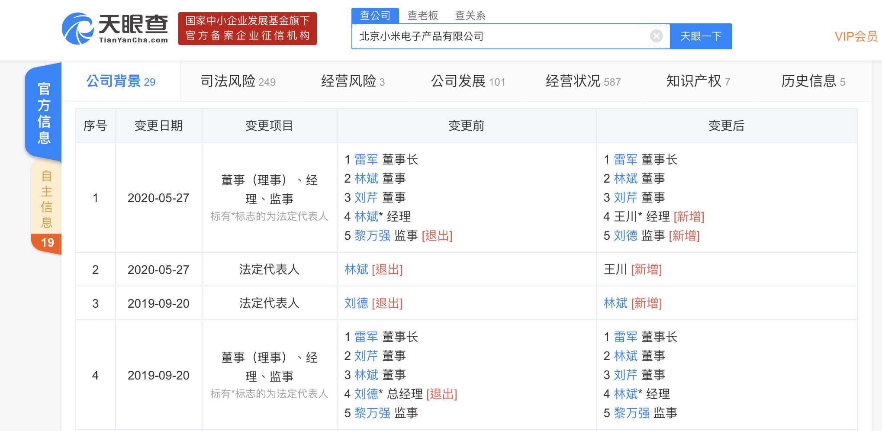Open 林斌* 经理 link in row 4 变更后
Screen dimensions: 882x431
[x=625, y=394]
